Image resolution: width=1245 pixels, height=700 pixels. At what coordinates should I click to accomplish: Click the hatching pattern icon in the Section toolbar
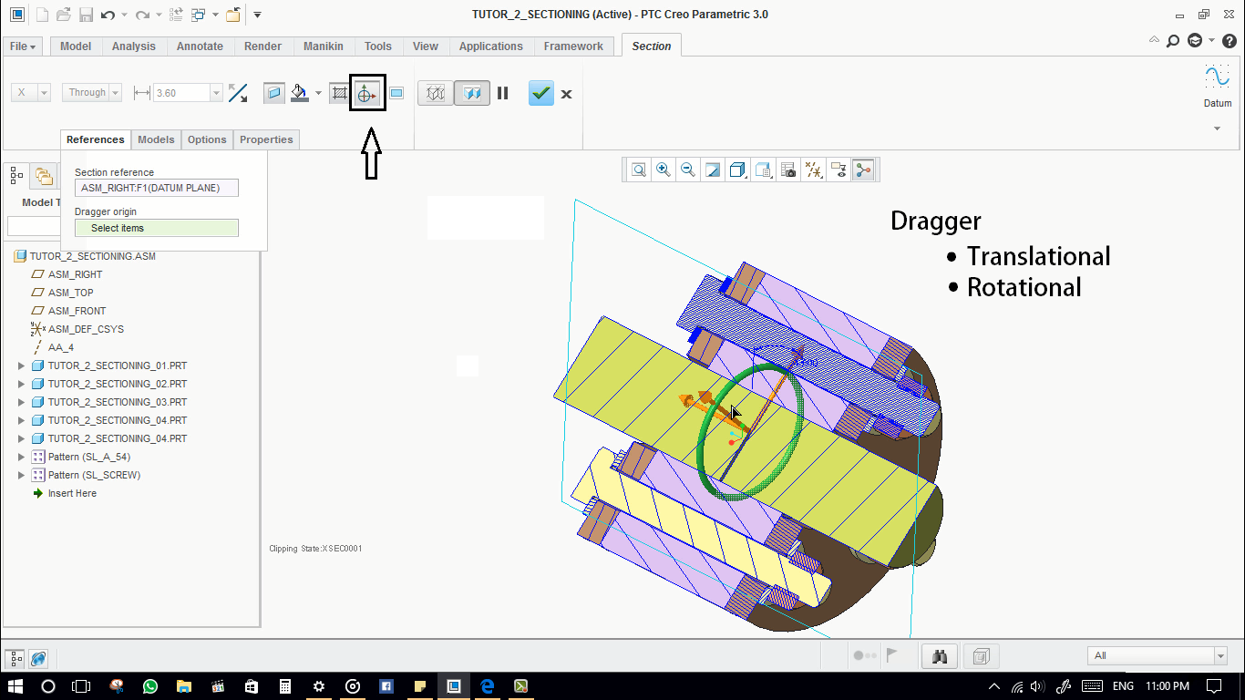pos(338,92)
